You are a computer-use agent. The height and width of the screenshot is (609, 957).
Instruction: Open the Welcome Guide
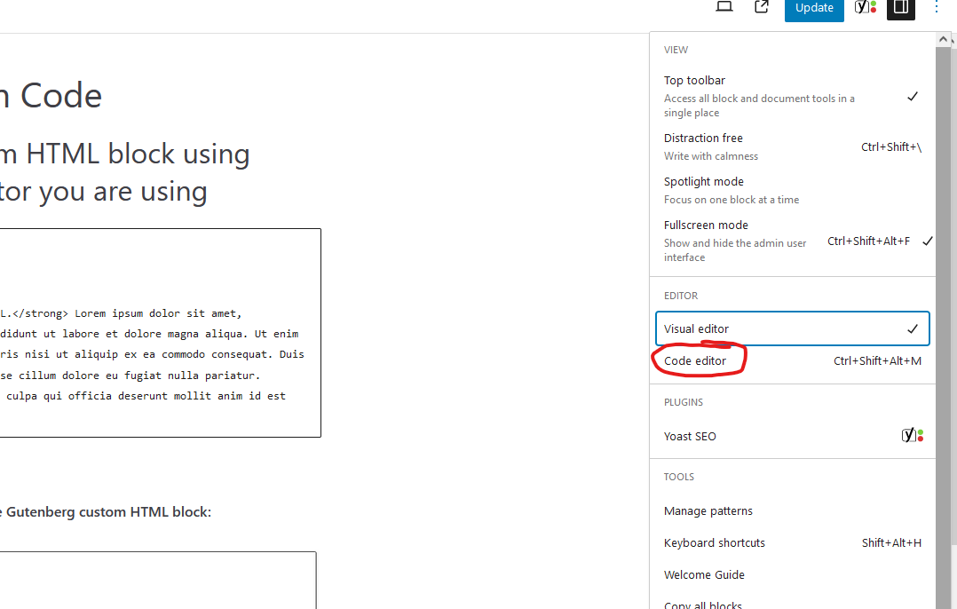(792, 574)
